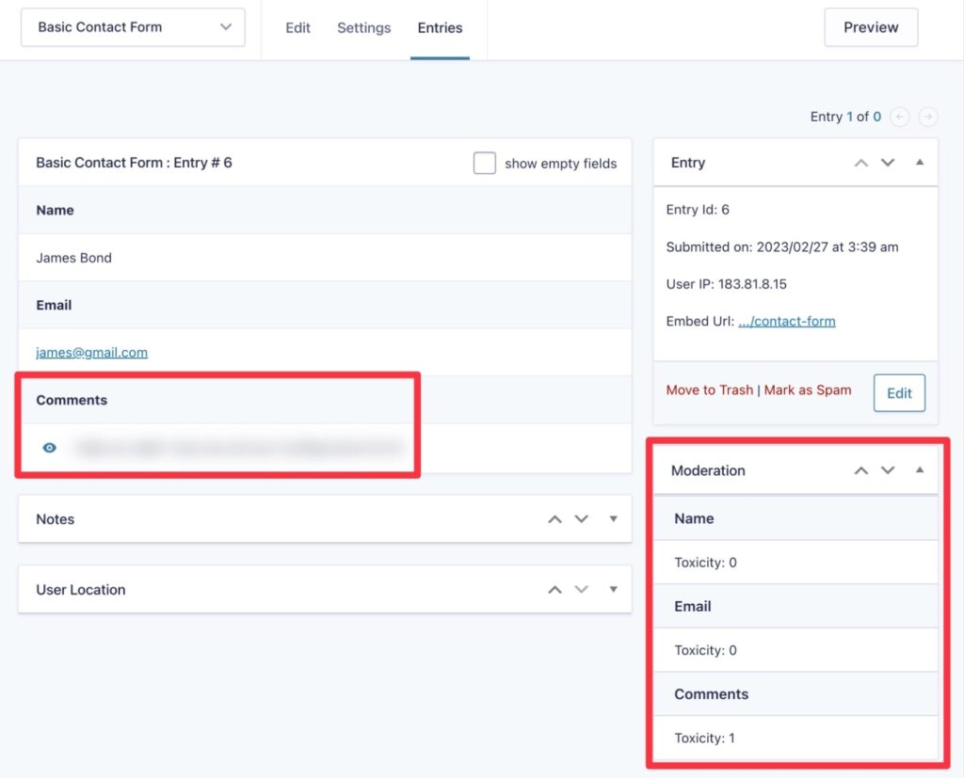Image resolution: width=964 pixels, height=778 pixels.
Task: Click the up chevron on the Moderation panel
Action: 860,470
